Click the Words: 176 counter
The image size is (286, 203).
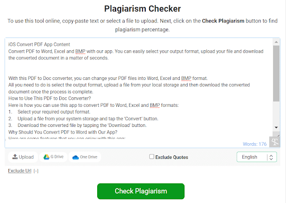click(255, 144)
